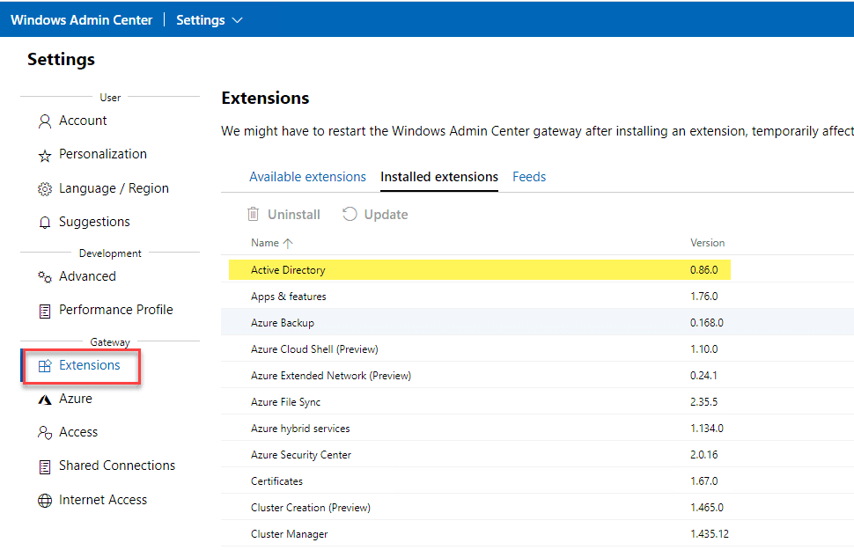Screen dimensions: 854x550
Task: Click the Suggestions bell icon
Action: pos(45,223)
